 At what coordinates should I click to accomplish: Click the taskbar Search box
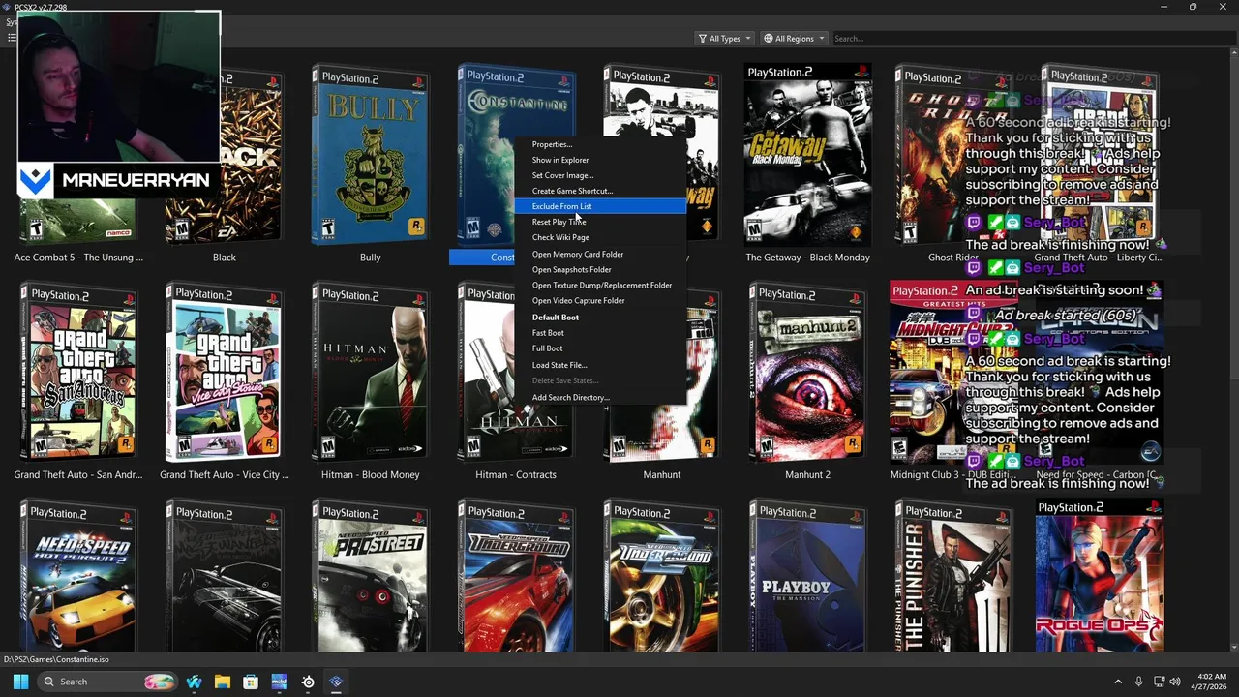coord(108,682)
